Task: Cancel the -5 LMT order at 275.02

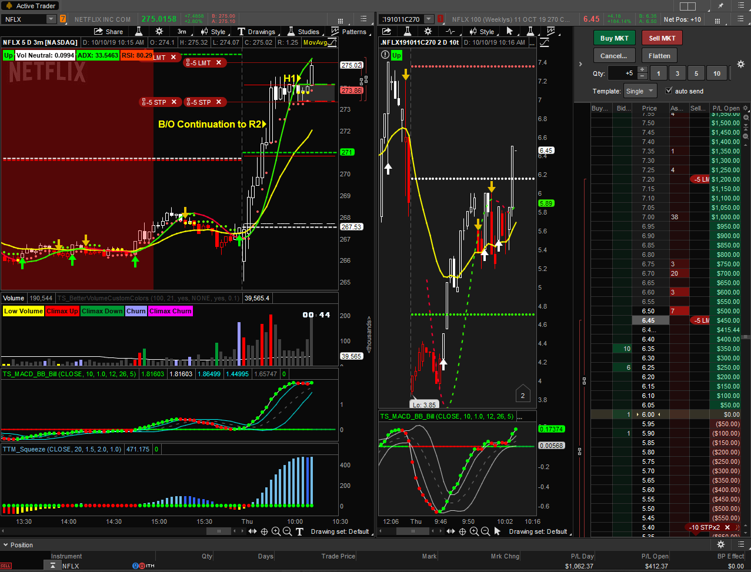Action: click(219, 62)
